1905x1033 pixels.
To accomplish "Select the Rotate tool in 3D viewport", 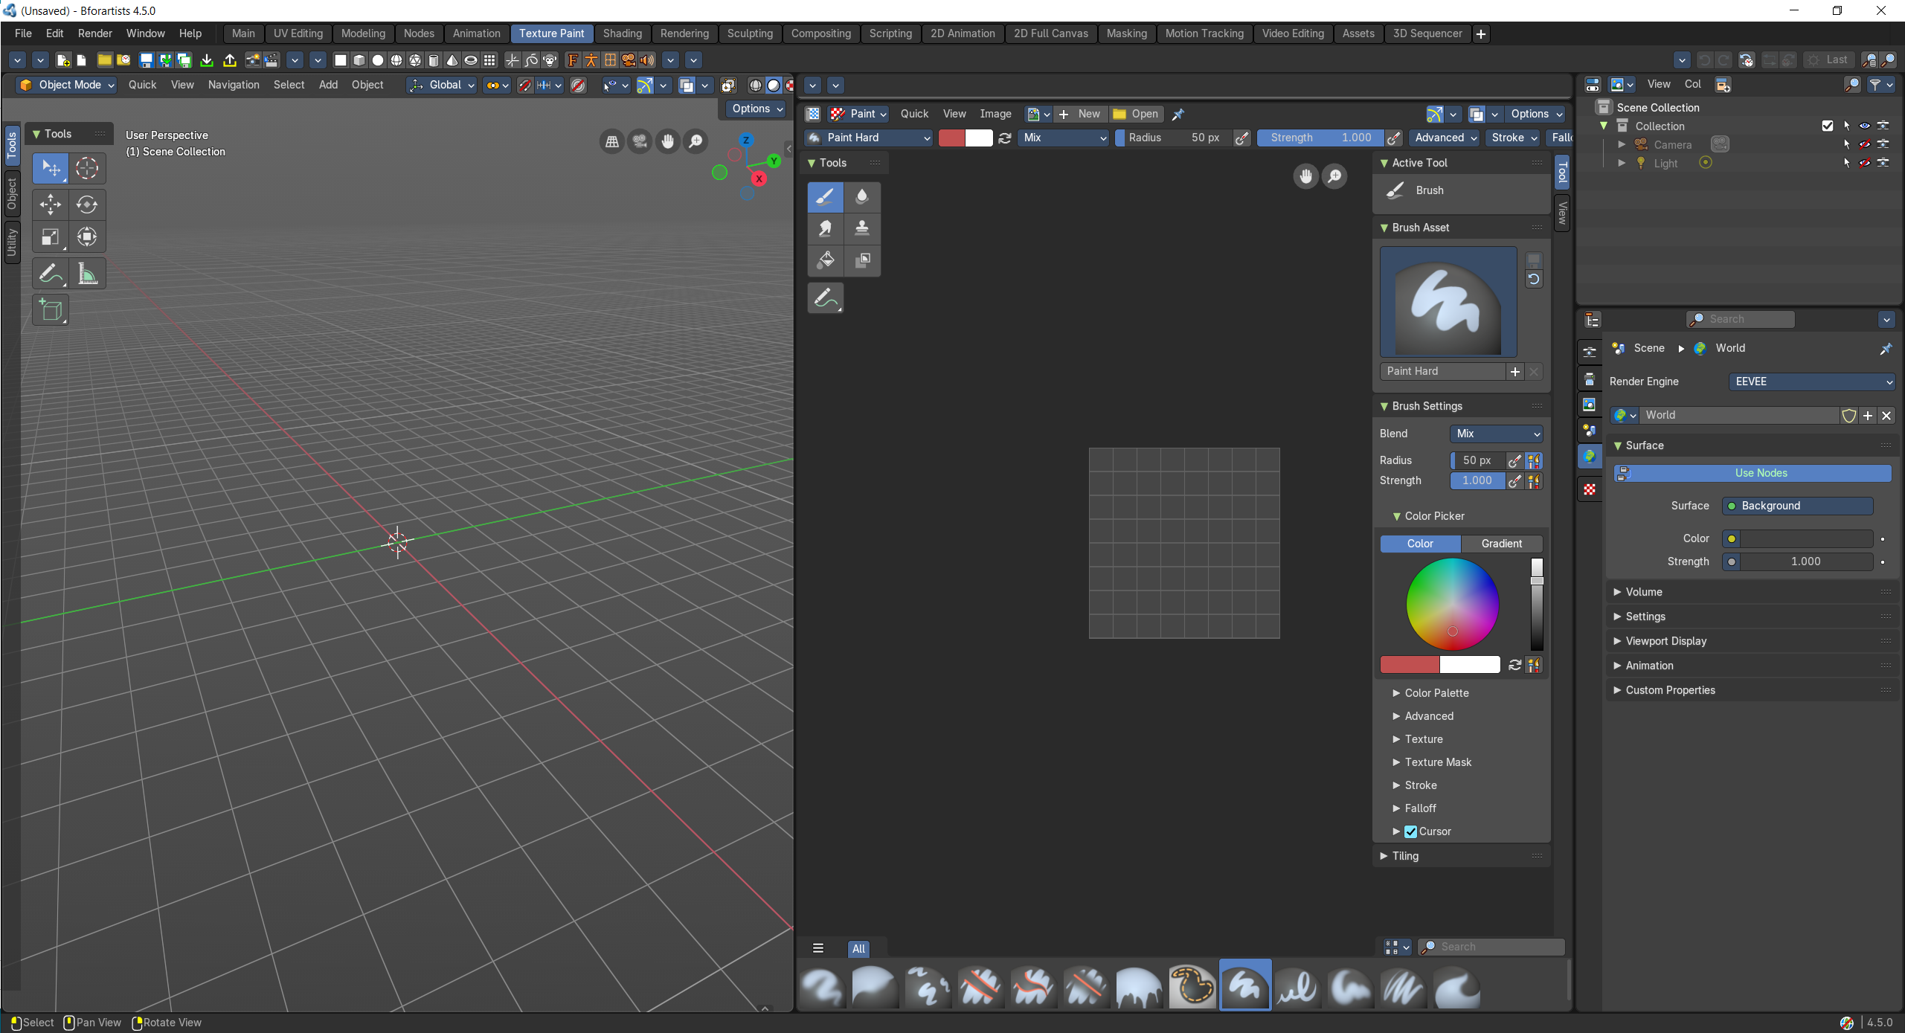I will tap(87, 205).
